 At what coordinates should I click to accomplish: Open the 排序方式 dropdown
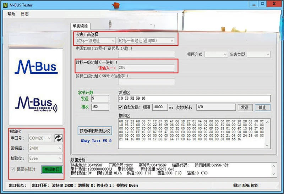[216, 54]
